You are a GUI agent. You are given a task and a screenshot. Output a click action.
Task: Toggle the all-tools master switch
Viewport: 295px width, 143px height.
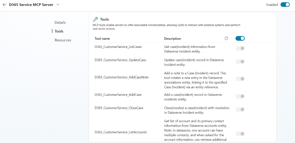240,38
